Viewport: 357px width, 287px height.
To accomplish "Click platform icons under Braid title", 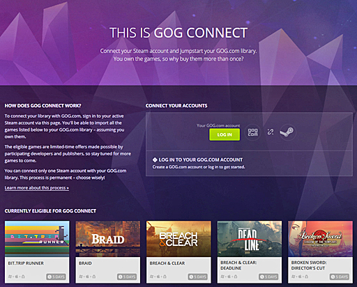I will [x=87, y=277].
